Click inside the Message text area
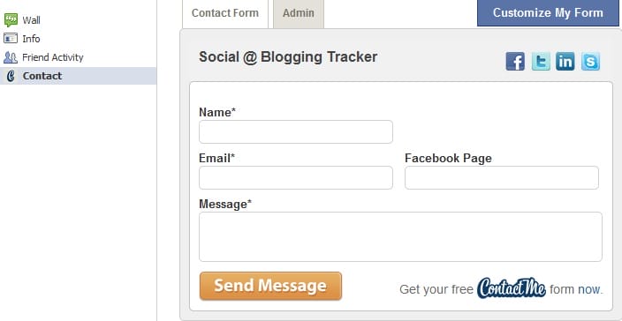The width and height of the screenshot is (622, 321). pyautogui.click(x=400, y=236)
